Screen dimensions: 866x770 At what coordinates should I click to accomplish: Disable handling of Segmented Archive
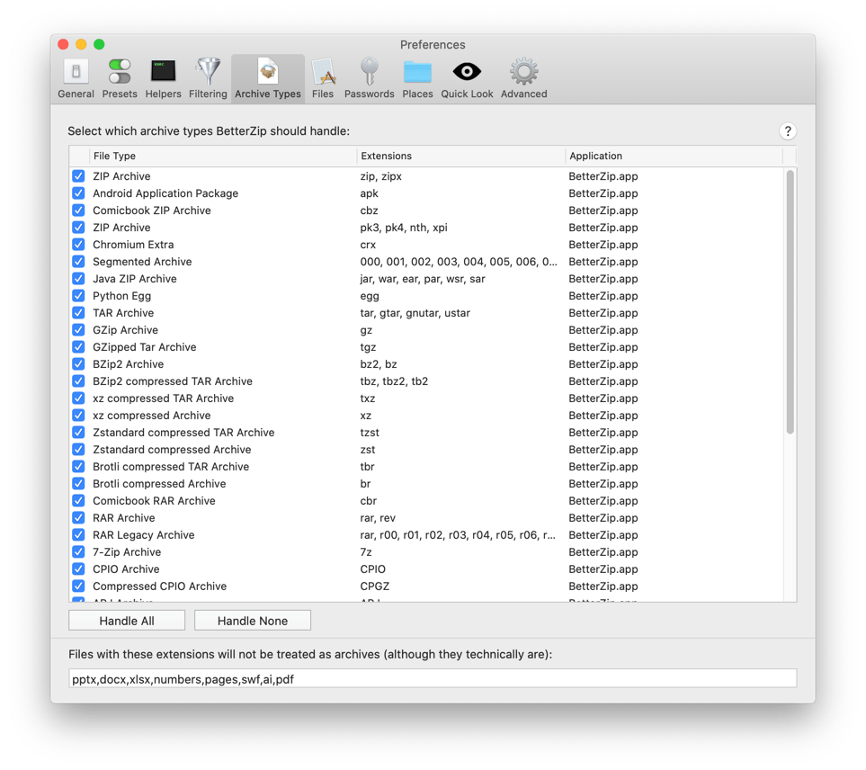click(78, 262)
